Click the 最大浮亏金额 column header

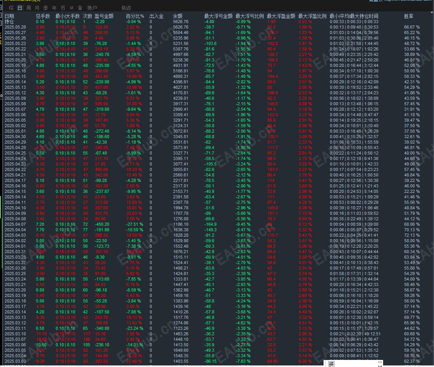(x=219, y=16)
